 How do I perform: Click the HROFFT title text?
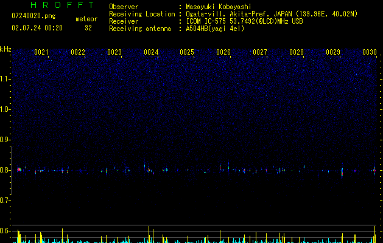point(62,5)
